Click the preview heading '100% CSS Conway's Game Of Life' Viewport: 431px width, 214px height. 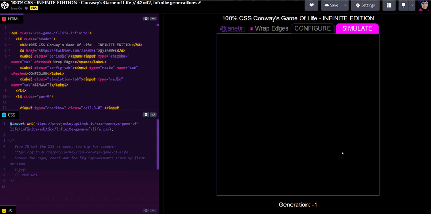pos(298,19)
